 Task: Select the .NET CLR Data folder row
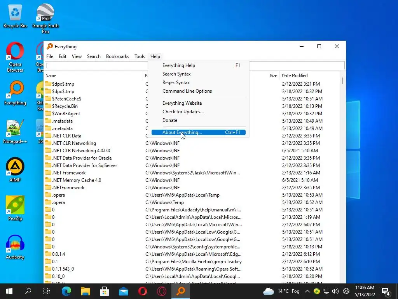tap(191, 136)
